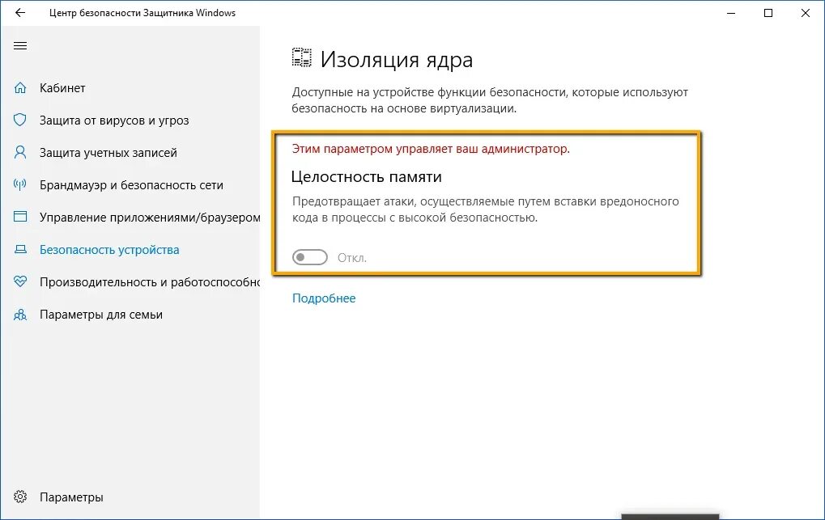Image resolution: width=825 pixels, height=520 pixels.
Task: Select Управление приложениями/браузером
Action: point(150,218)
